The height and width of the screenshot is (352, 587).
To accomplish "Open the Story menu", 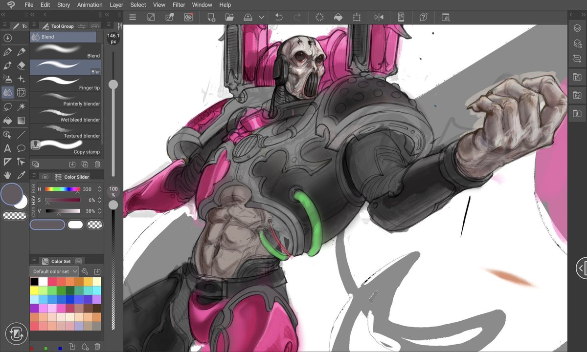I will pyautogui.click(x=64, y=5).
